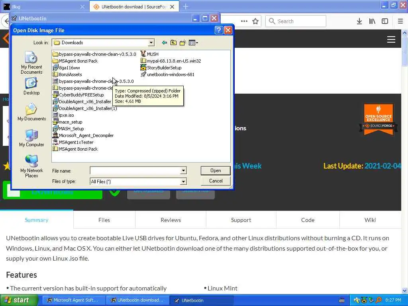Switch to Microsoft Agent Soft taskbar item
Screen dimensions: 408x306
coord(73,300)
